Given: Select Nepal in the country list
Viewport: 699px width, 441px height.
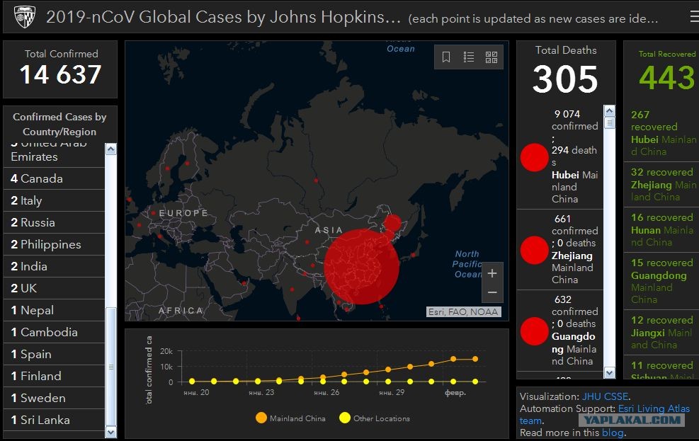Looking at the screenshot, I should [54, 310].
